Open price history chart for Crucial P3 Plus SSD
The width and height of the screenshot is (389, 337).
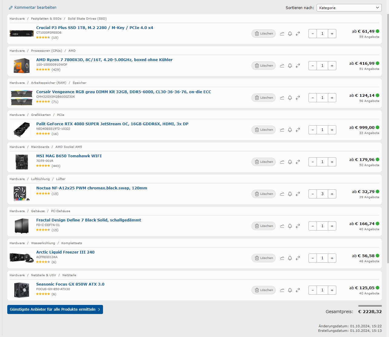[282, 34]
